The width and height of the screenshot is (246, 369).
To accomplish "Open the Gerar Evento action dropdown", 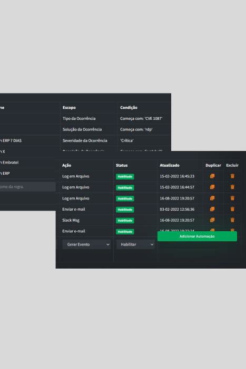I will [86, 244].
